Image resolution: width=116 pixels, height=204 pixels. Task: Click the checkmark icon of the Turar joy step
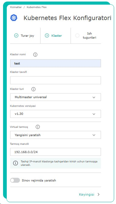click(16, 35)
